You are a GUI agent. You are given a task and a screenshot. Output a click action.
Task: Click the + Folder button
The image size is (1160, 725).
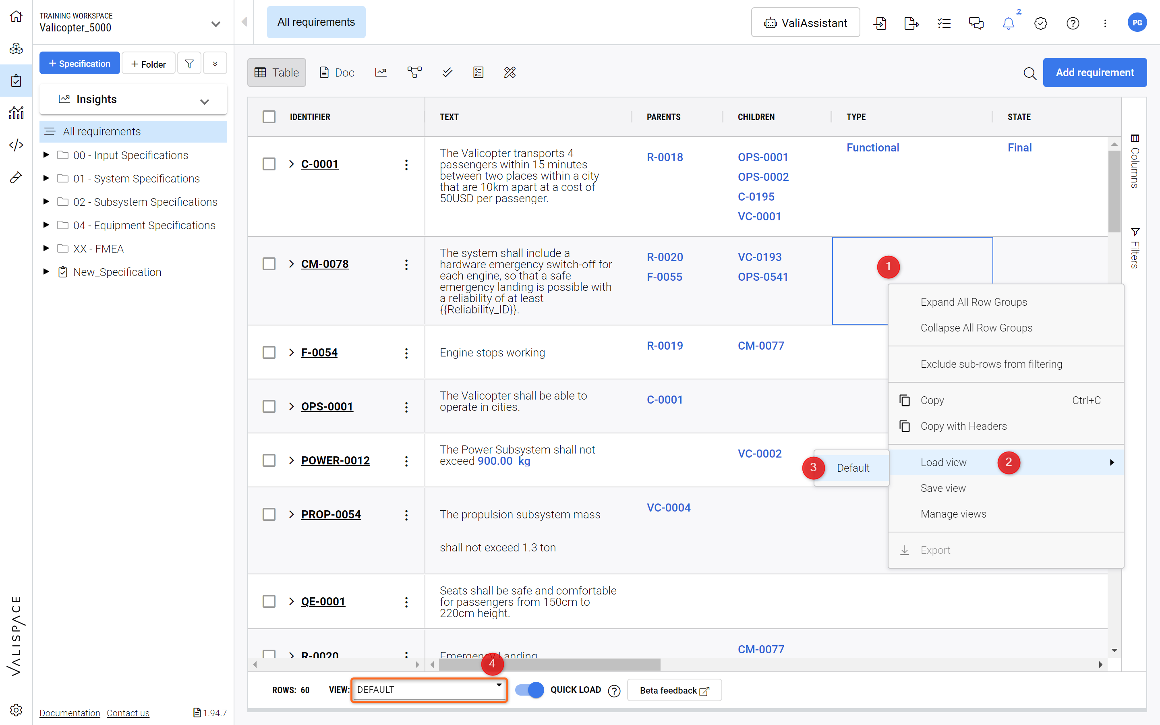(x=149, y=64)
